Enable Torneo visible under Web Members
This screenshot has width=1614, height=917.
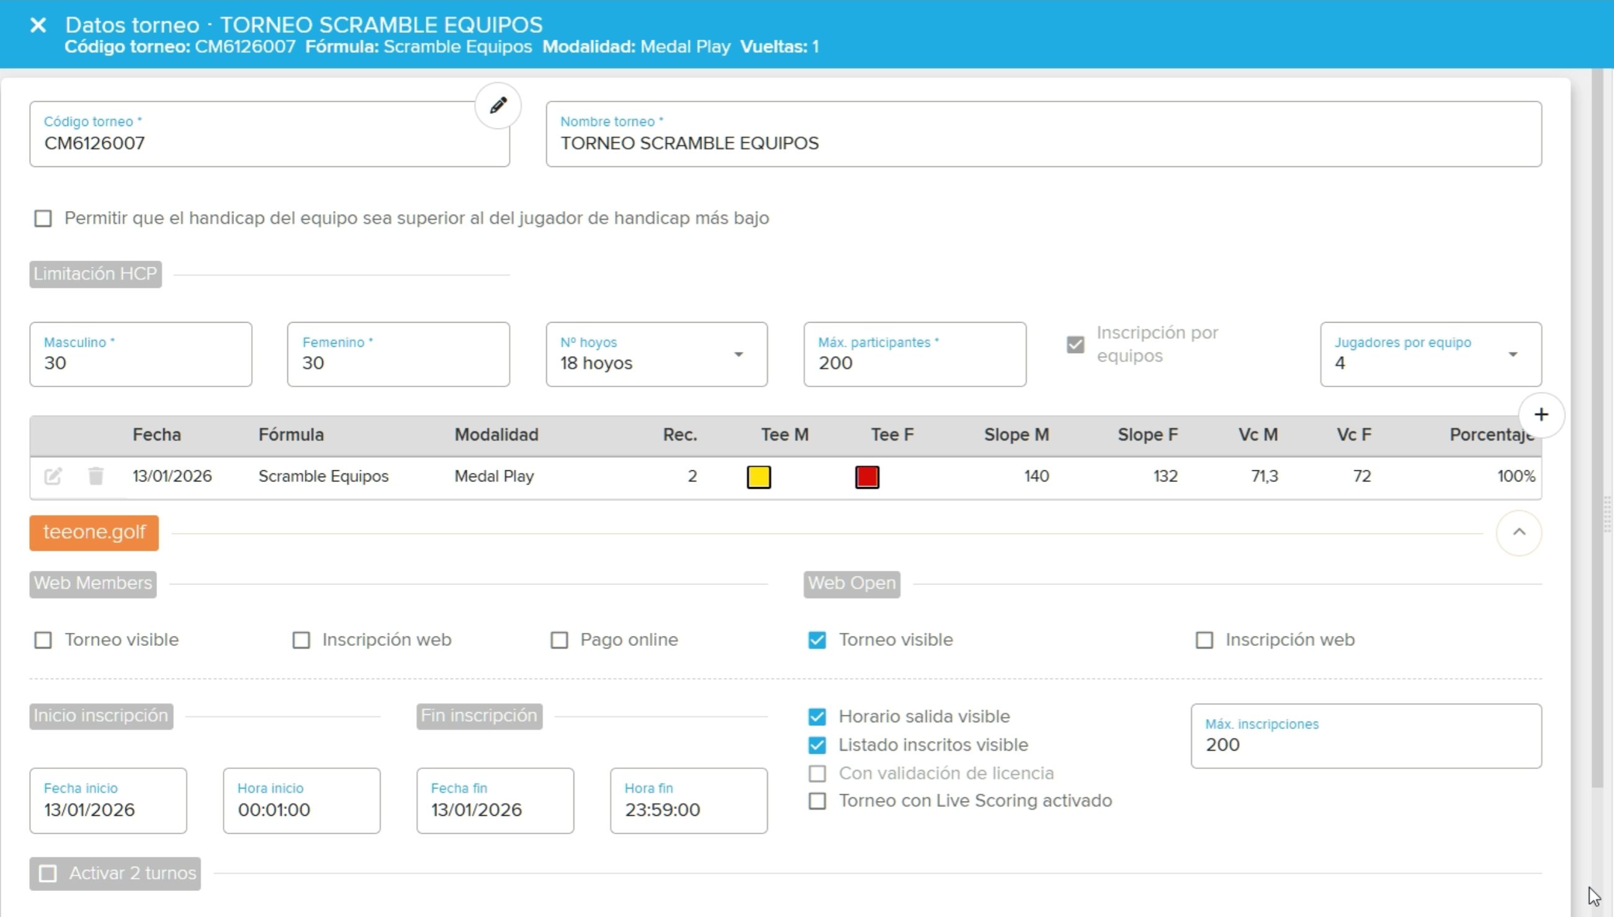click(43, 640)
